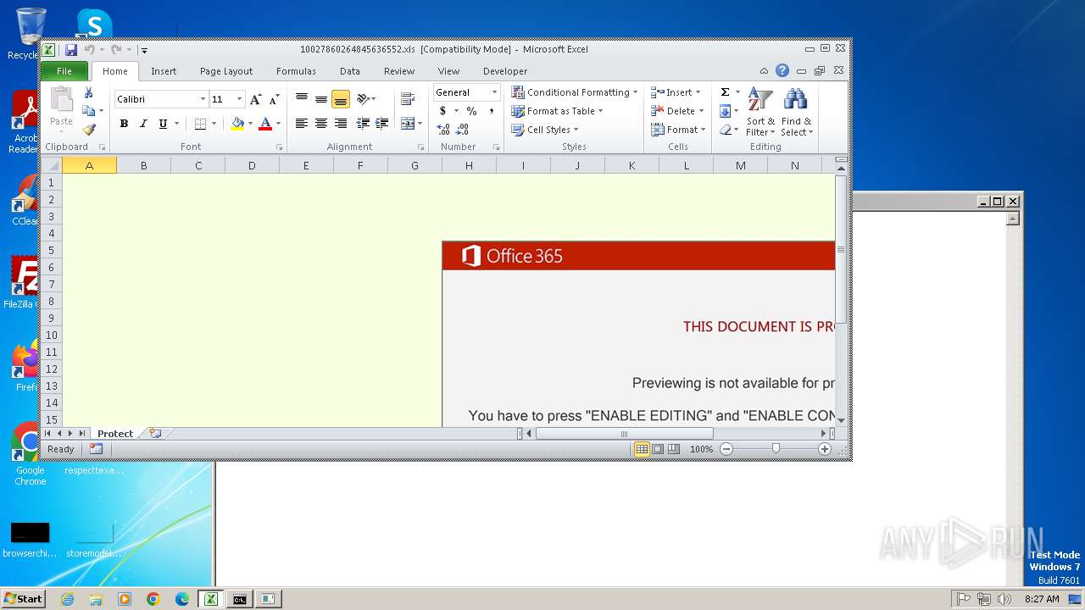Decrease font size with Shrink Font icon
This screenshot has width=1085, height=610.
274,99
